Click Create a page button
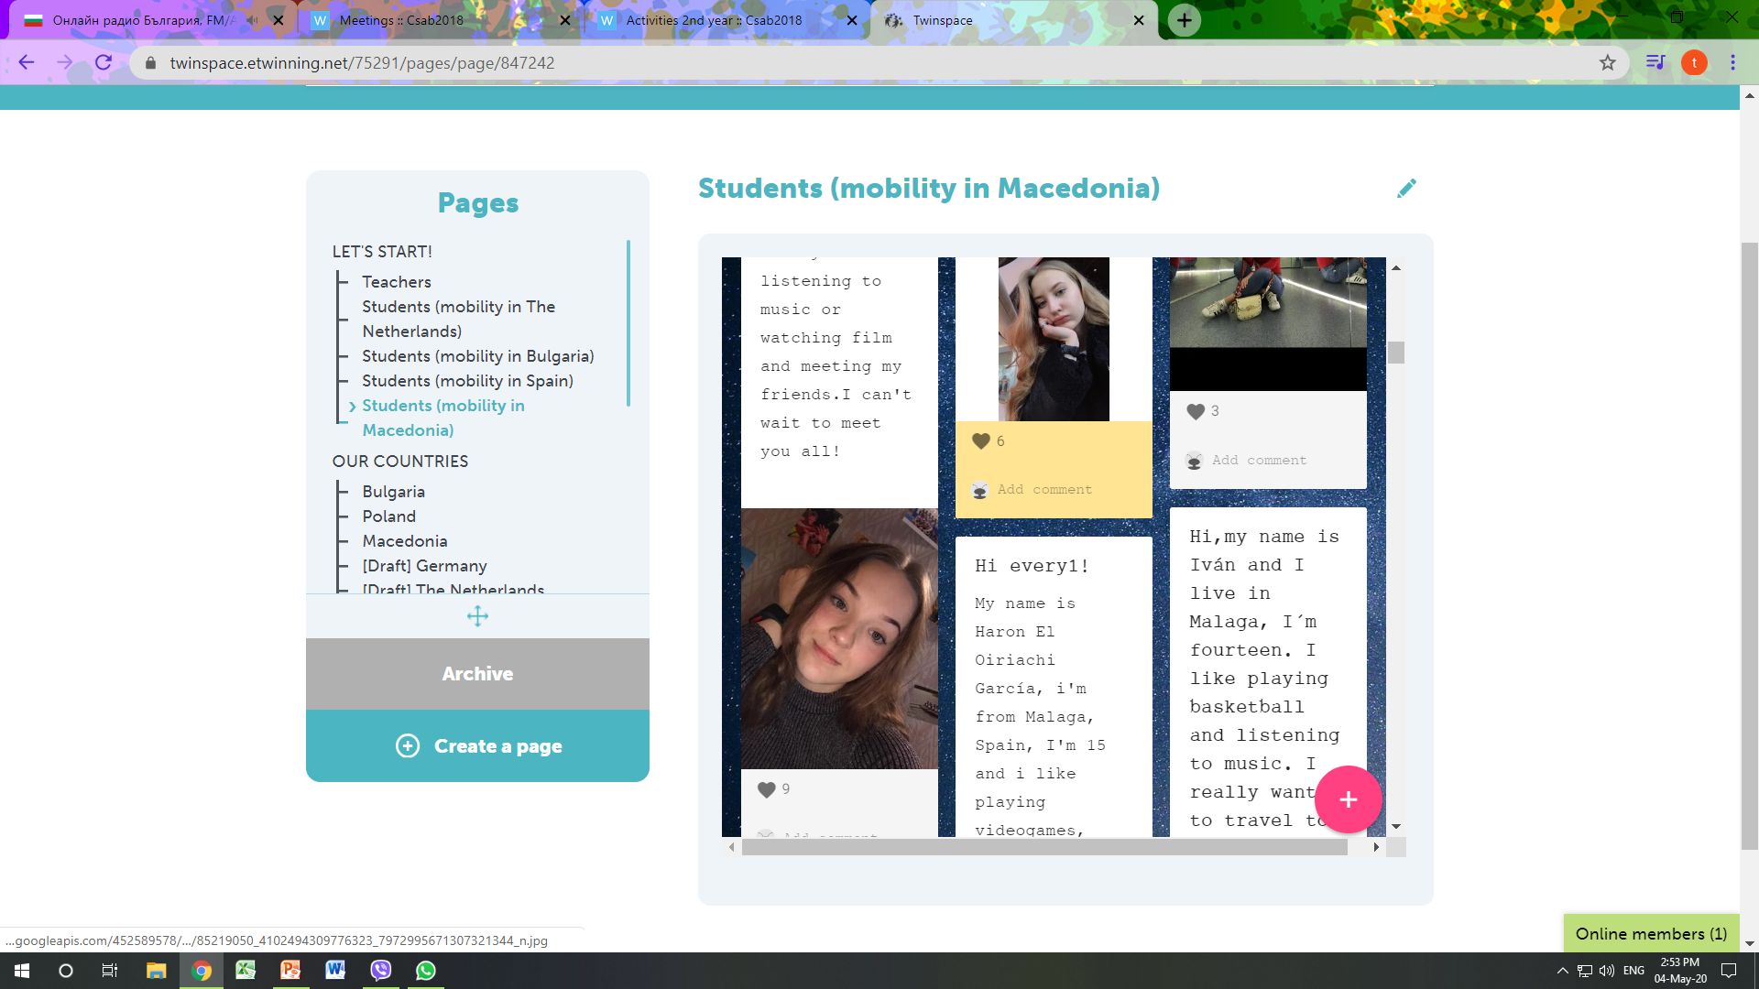1759x989 pixels. tap(478, 746)
